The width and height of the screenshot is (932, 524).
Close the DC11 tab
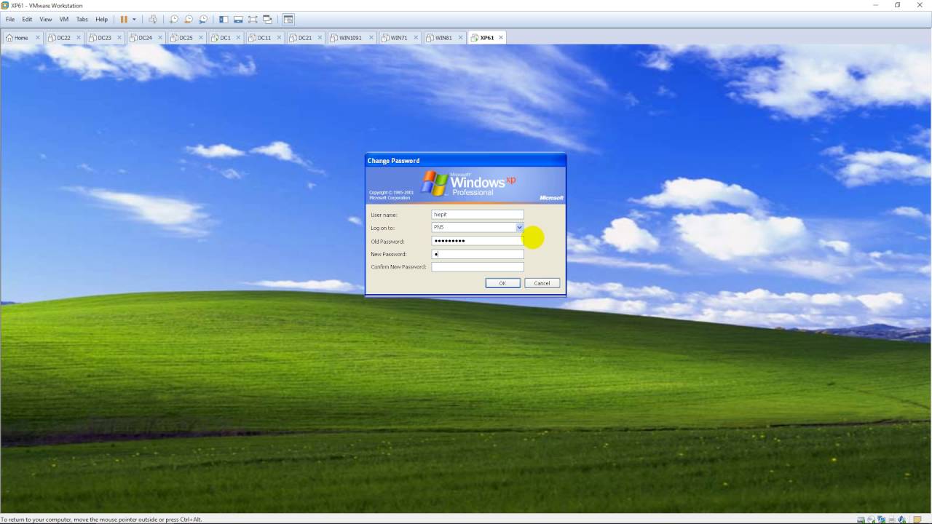click(279, 38)
